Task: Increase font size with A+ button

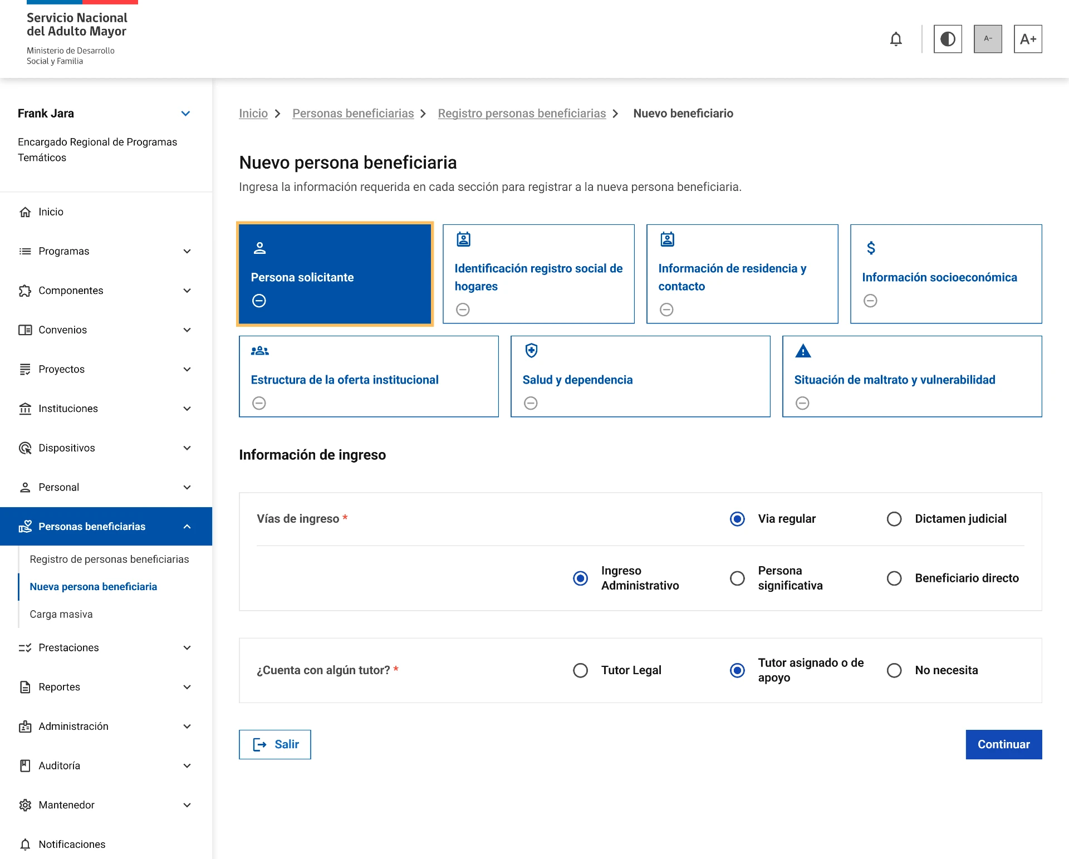Action: (1028, 39)
